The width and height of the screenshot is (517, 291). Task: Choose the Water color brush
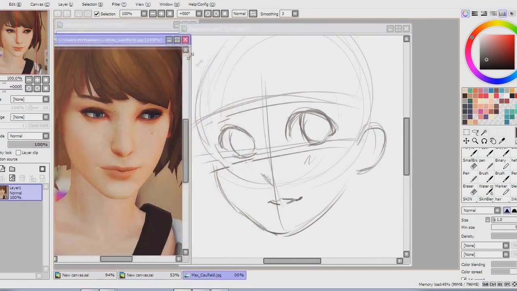click(x=486, y=189)
